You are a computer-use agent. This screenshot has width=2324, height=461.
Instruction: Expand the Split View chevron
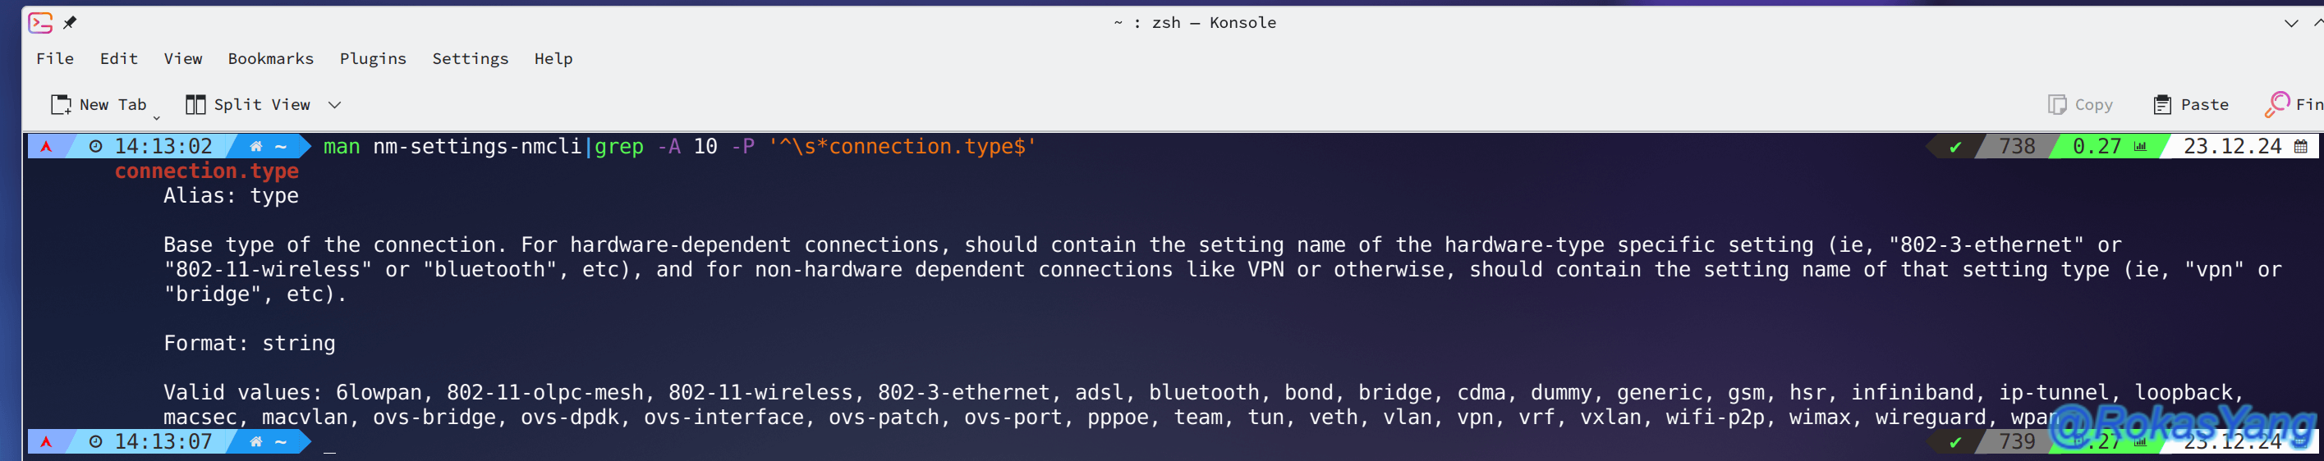coord(335,104)
